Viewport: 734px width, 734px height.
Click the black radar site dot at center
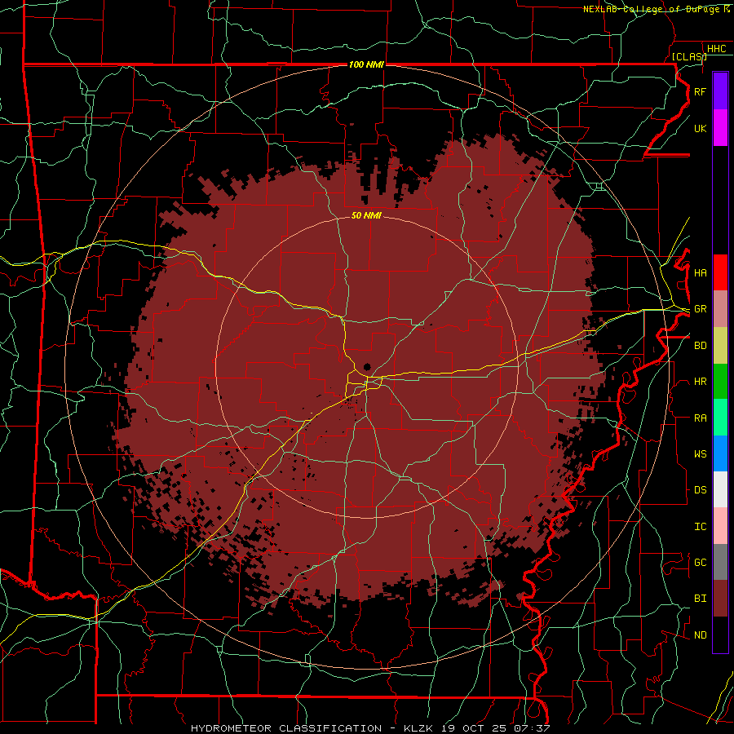pos(367,367)
